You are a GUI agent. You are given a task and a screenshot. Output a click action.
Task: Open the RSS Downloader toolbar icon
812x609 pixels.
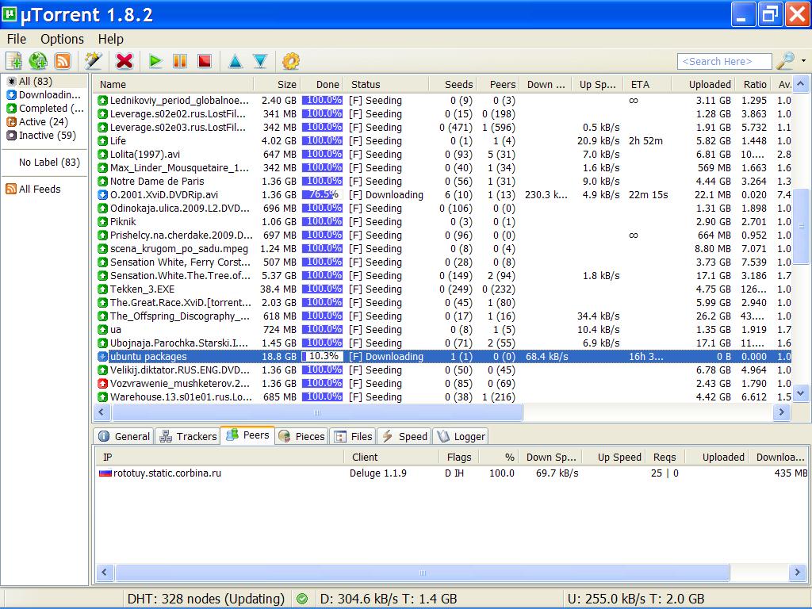click(x=63, y=61)
